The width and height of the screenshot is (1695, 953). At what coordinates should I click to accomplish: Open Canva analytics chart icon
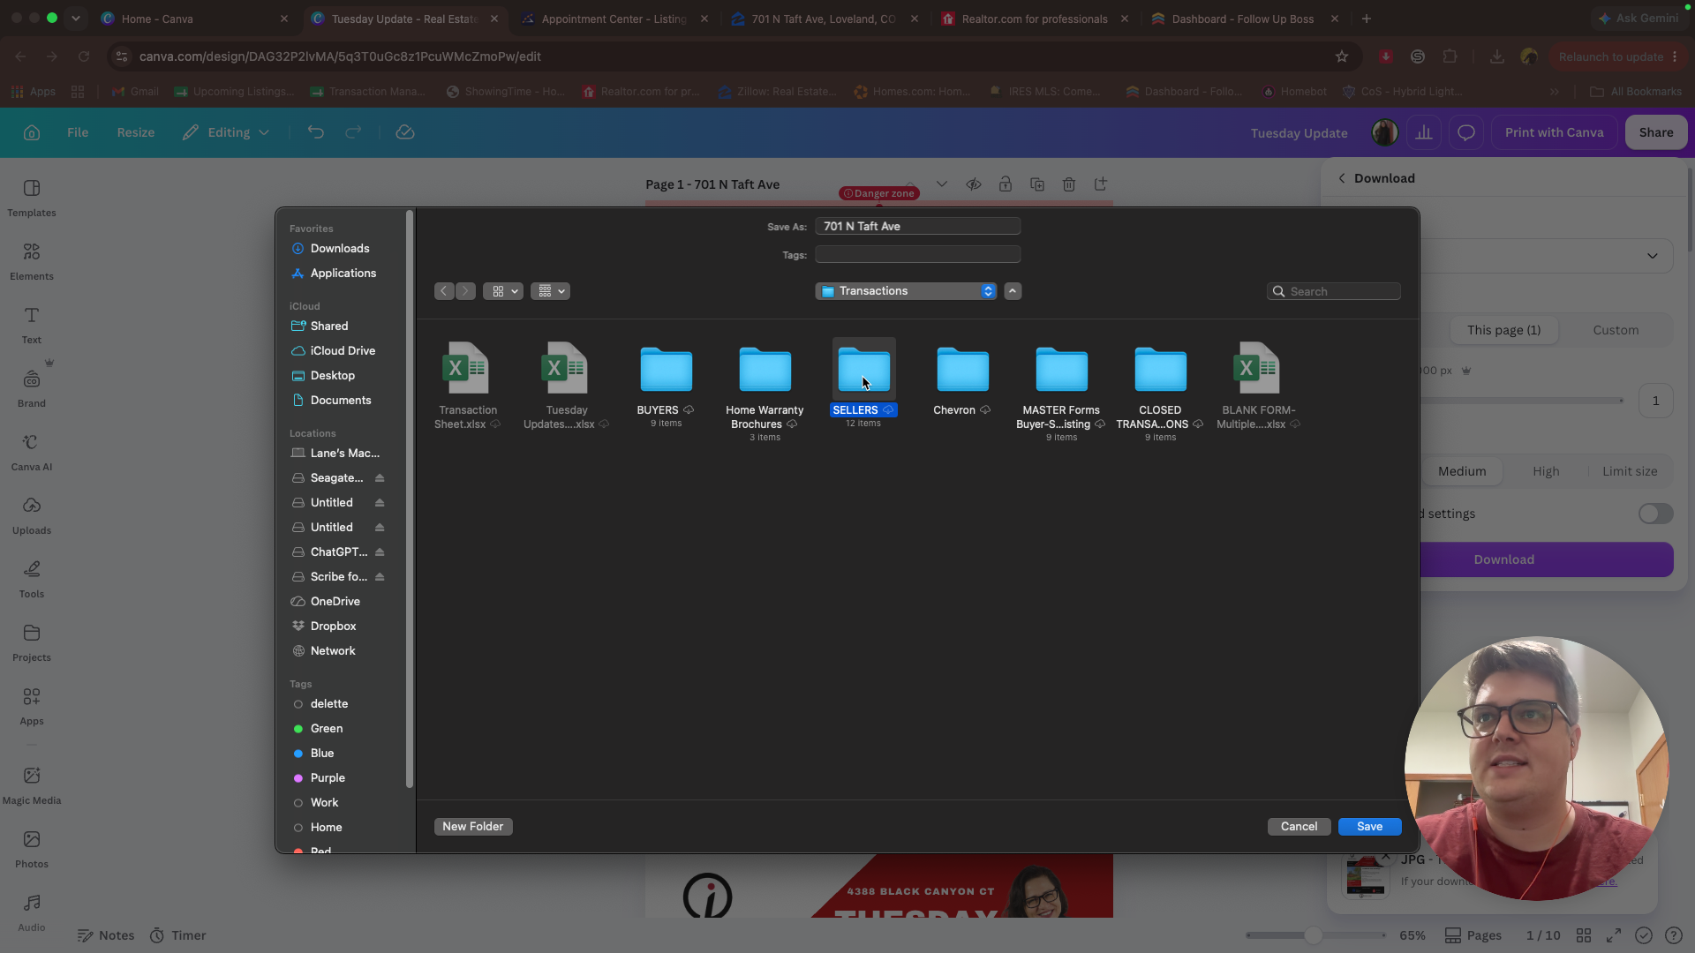(x=1424, y=132)
